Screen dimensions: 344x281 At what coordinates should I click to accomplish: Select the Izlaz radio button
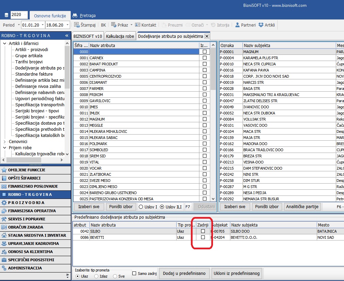click(x=96, y=276)
